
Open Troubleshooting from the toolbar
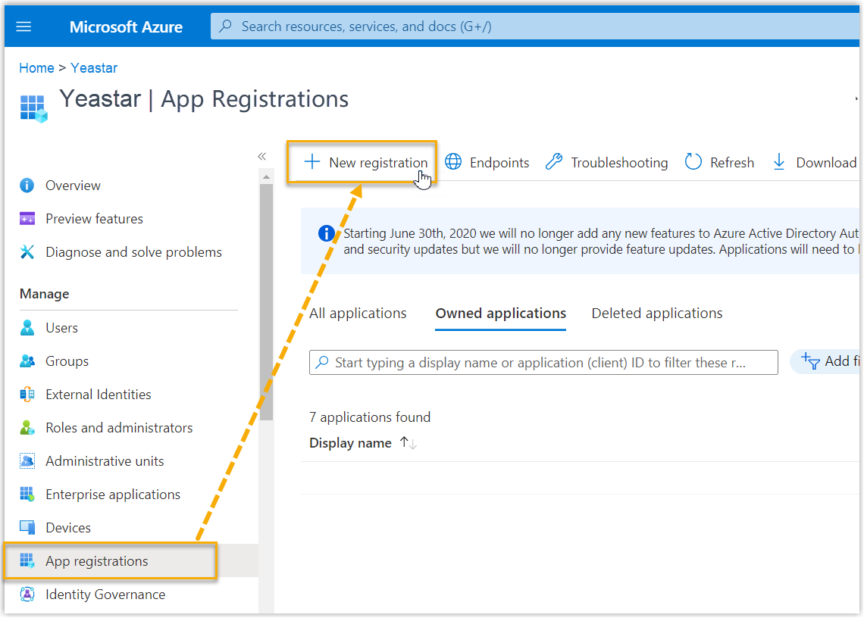(607, 162)
